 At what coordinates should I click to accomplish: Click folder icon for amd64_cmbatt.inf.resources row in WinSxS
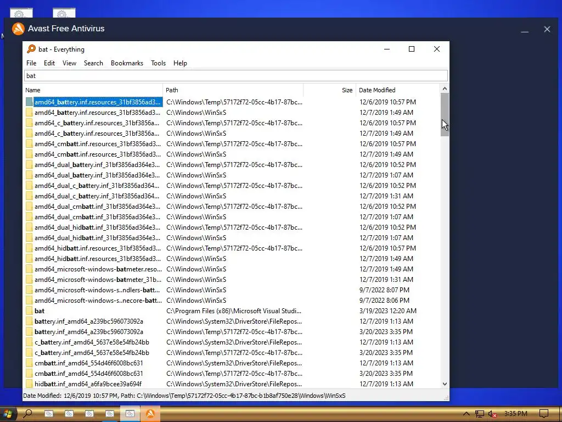click(29, 154)
